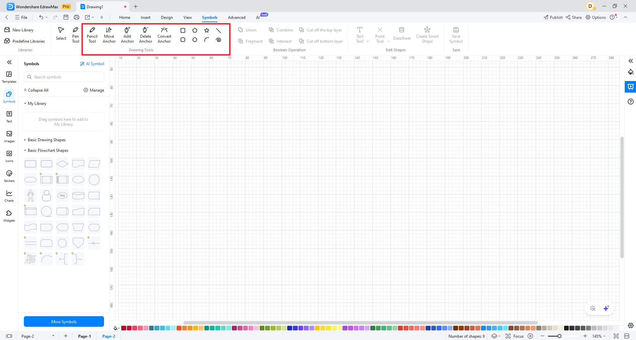Pick the Convert Anchor tool

coord(164,35)
